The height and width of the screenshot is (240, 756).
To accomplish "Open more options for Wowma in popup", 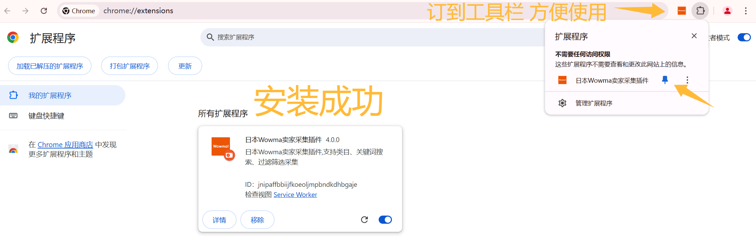I will point(687,80).
